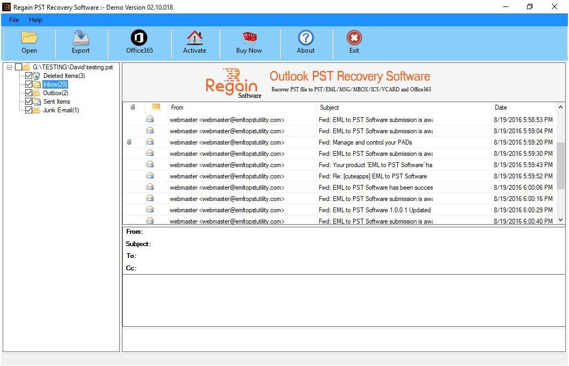Screen dimensions: 569x366
Task: Click envelope icon of the 6:00:29 PM email
Action: pyautogui.click(x=150, y=210)
